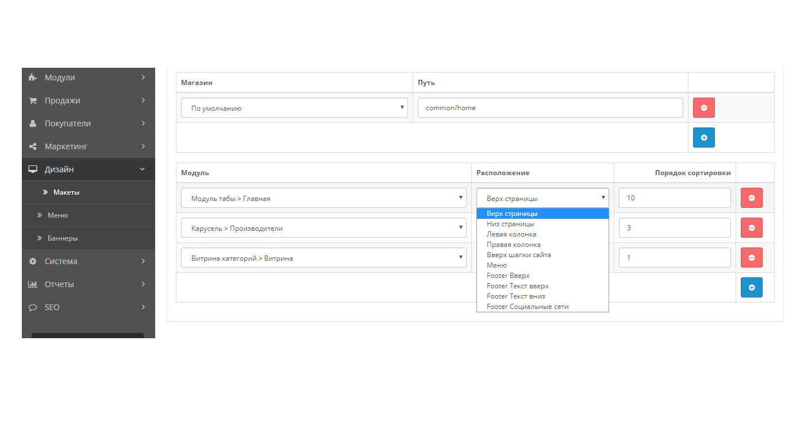Collapse the Дизайн sidebar section
The image size is (785, 441).
(88, 169)
